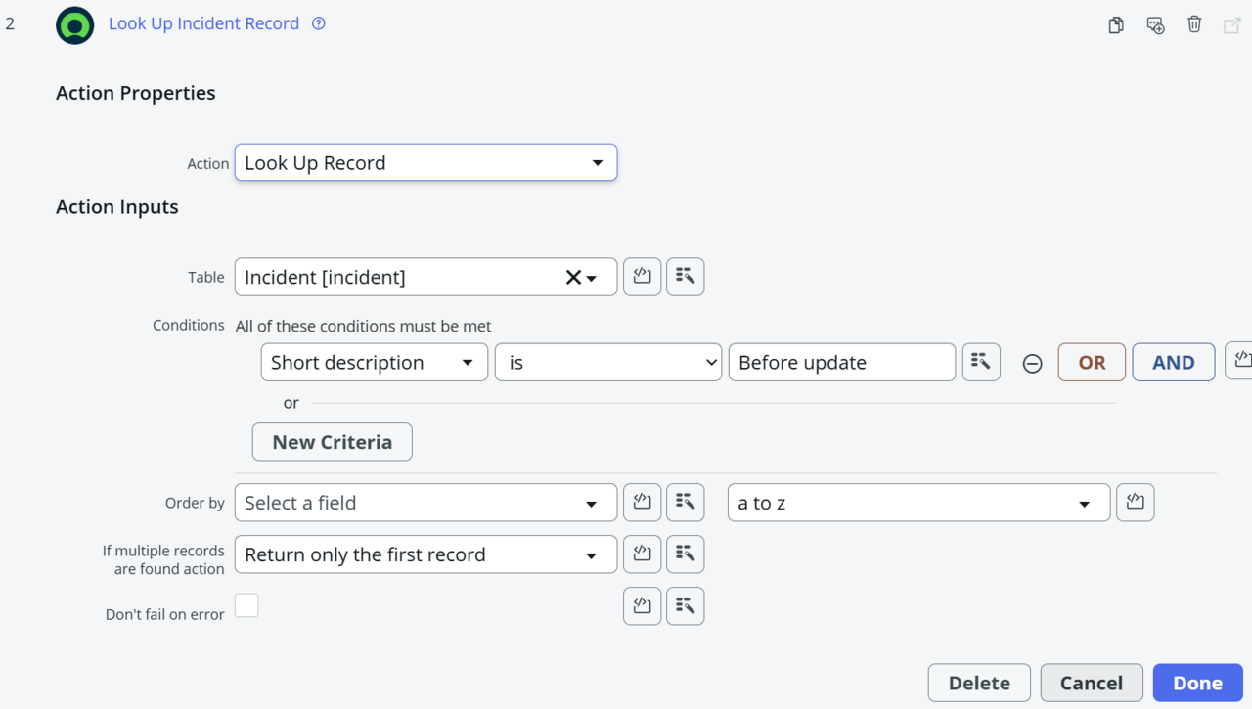Open the Action dropdown showing Look Up Record

click(x=425, y=163)
